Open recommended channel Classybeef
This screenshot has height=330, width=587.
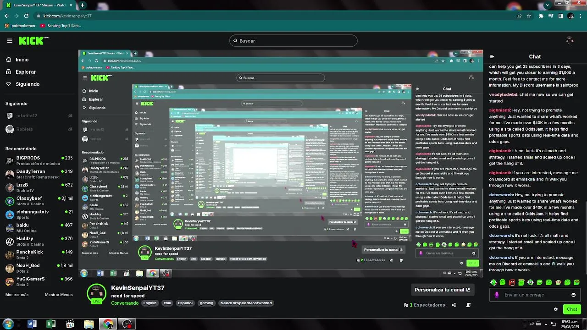[x=39, y=201]
